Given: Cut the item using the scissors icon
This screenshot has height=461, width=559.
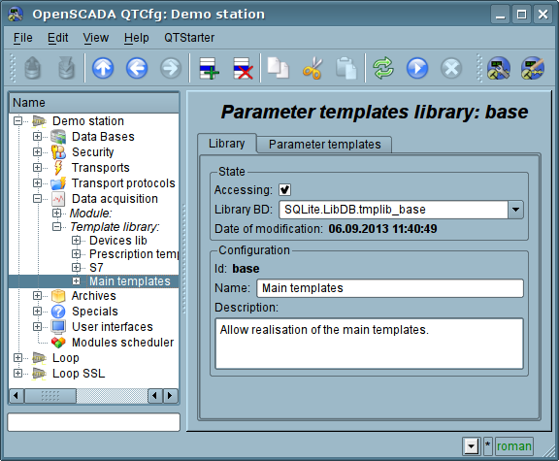Looking at the screenshot, I should coord(312,68).
